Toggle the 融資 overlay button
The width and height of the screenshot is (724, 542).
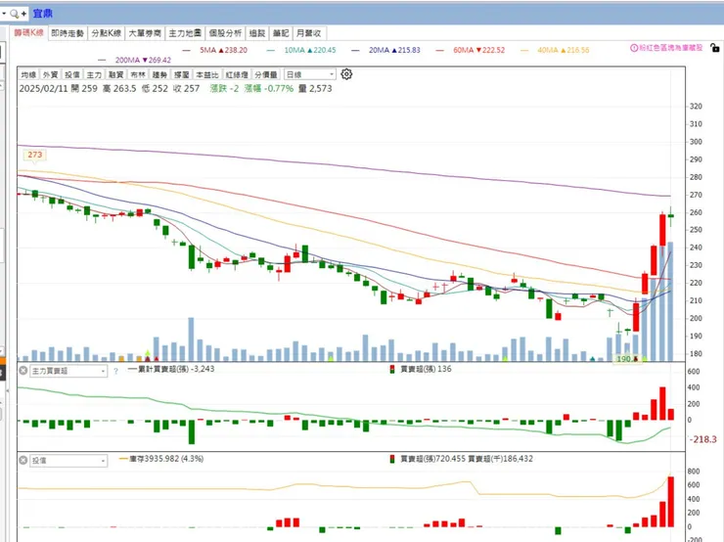tap(115, 74)
